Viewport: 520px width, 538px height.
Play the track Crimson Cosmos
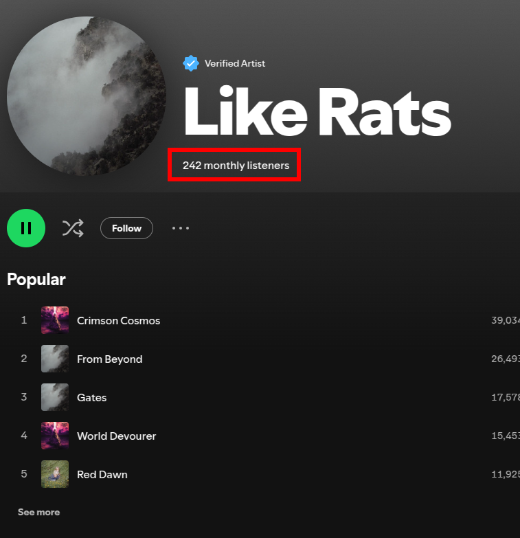pos(118,320)
